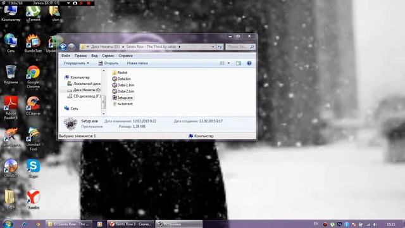Open the Файл menu
405x228 pixels.
66,56
